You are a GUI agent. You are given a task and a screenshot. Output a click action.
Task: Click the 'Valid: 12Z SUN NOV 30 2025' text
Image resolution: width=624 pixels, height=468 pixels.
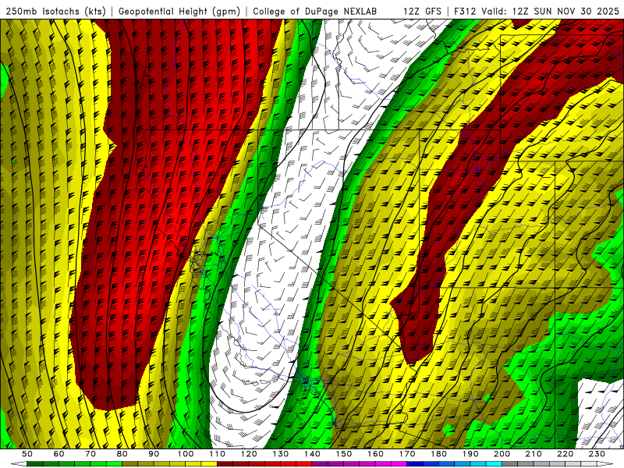click(551, 12)
